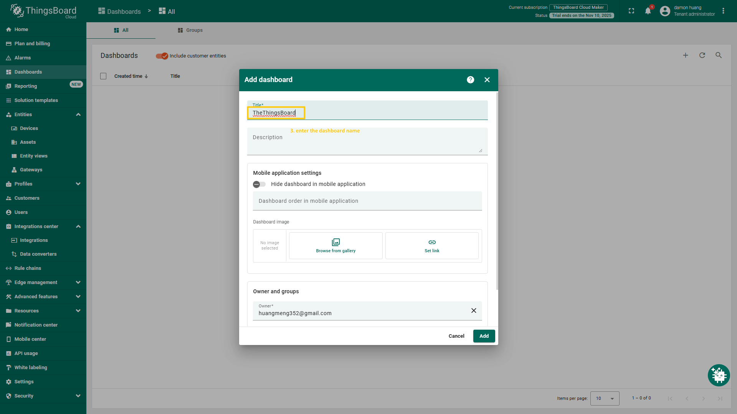Collapse the Entities sidebar section
This screenshot has width=737, height=414.
click(x=78, y=115)
